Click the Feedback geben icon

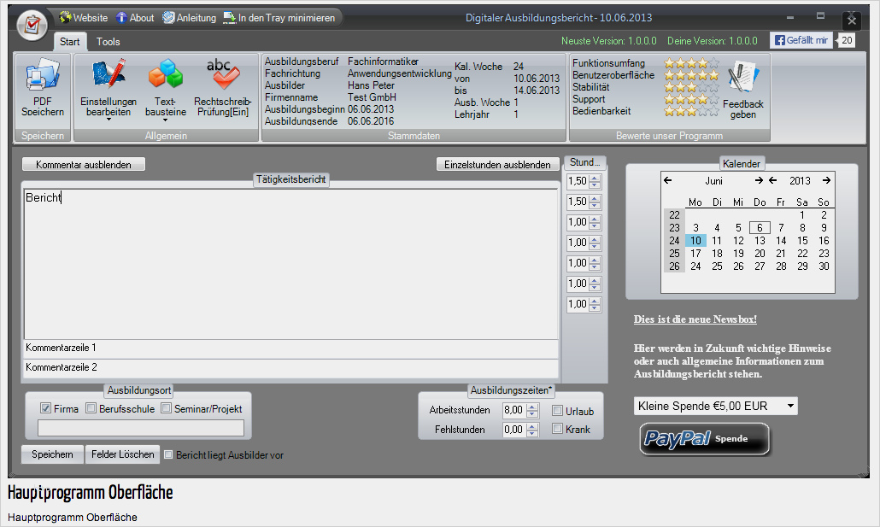[743, 77]
